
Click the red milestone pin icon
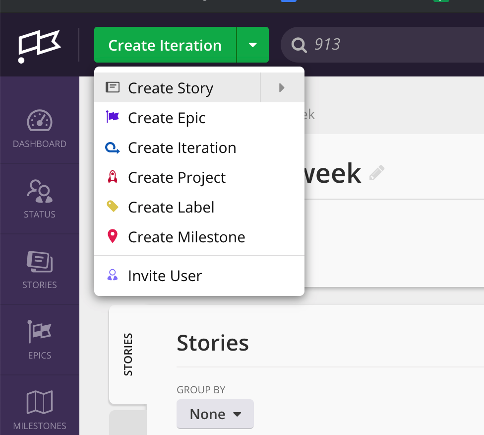[x=113, y=236]
